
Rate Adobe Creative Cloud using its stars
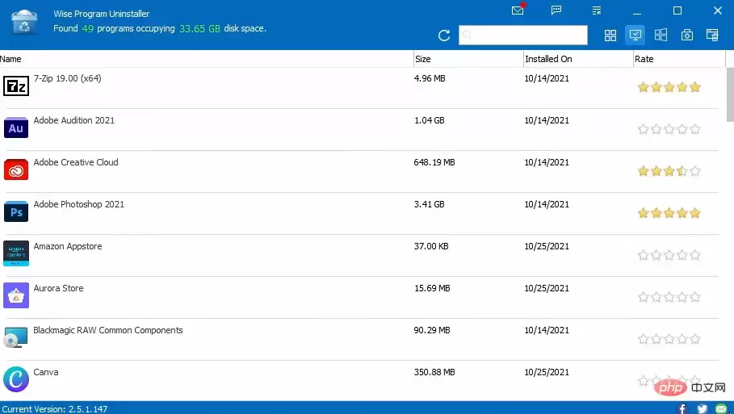click(x=669, y=171)
